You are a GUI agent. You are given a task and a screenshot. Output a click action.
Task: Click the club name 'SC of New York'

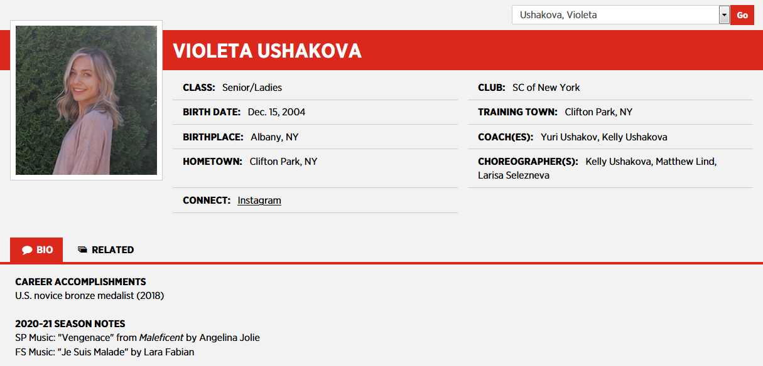546,88
